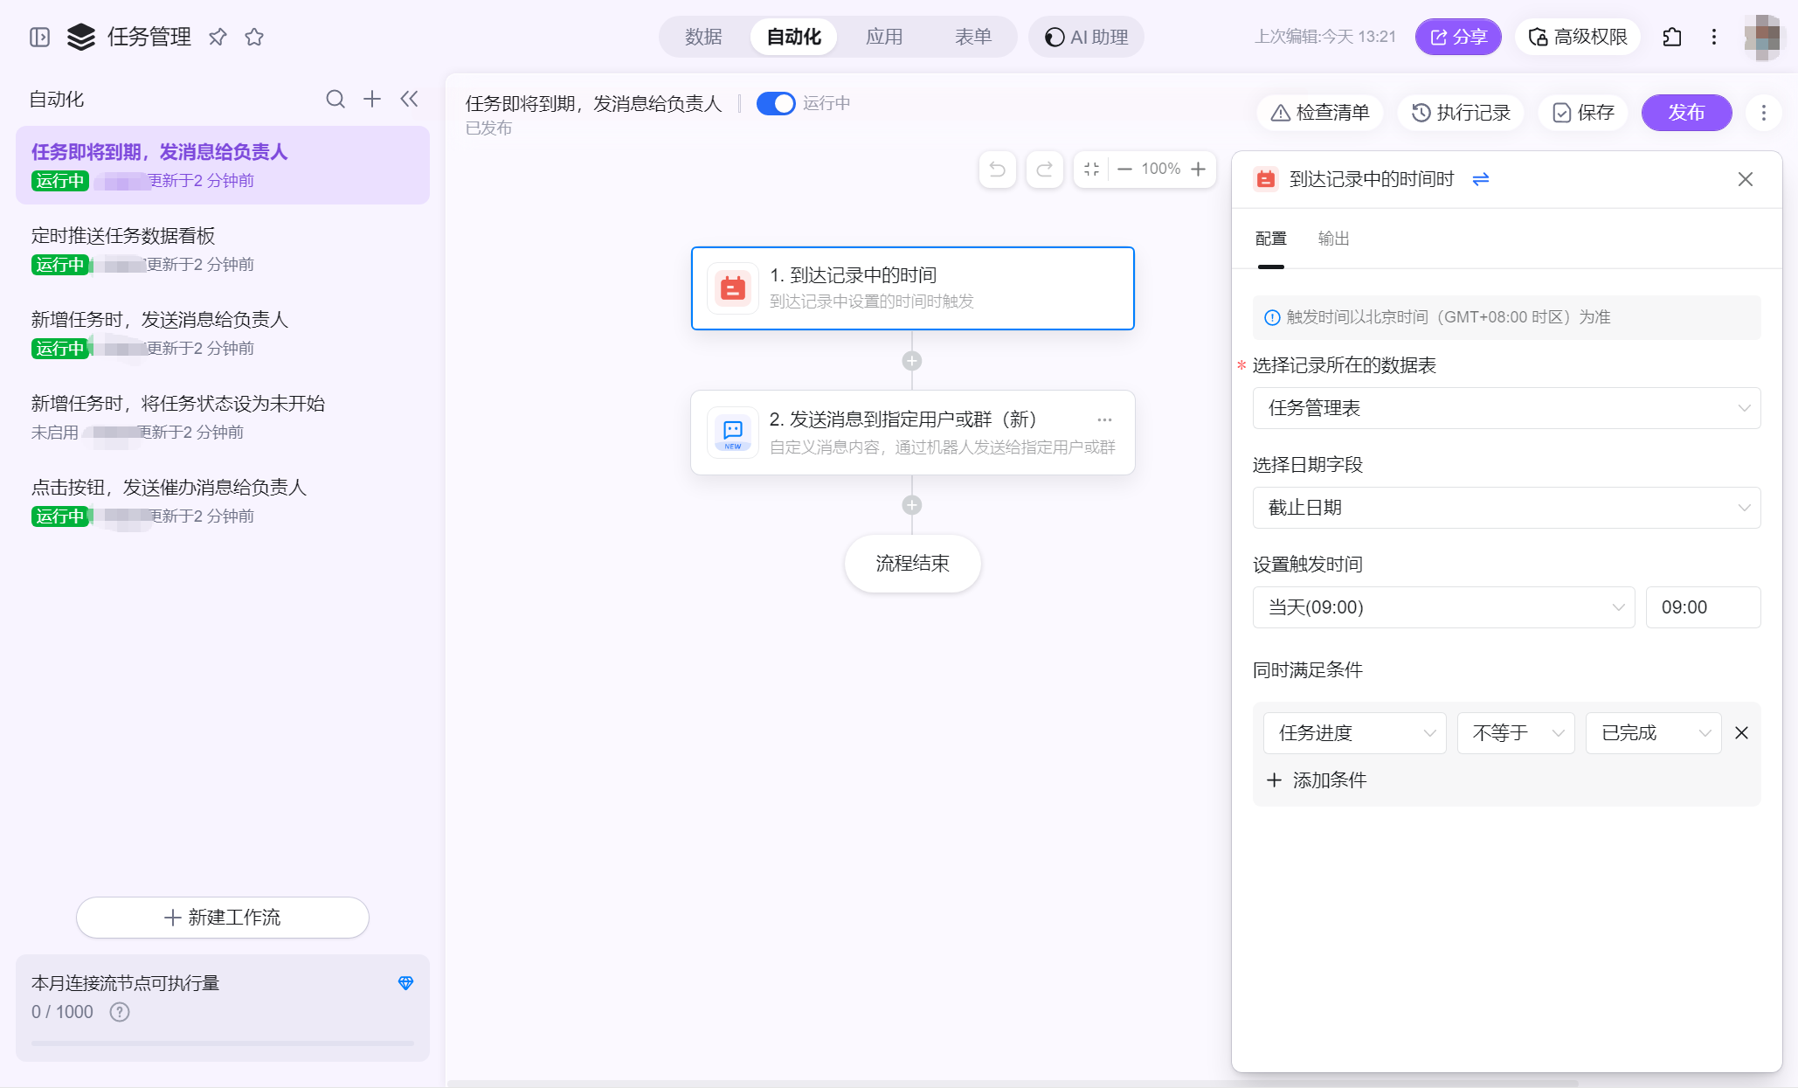Image resolution: width=1798 pixels, height=1088 pixels.
Task: Star the 任务管理 base as favorite
Action: pyautogui.click(x=254, y=37)
